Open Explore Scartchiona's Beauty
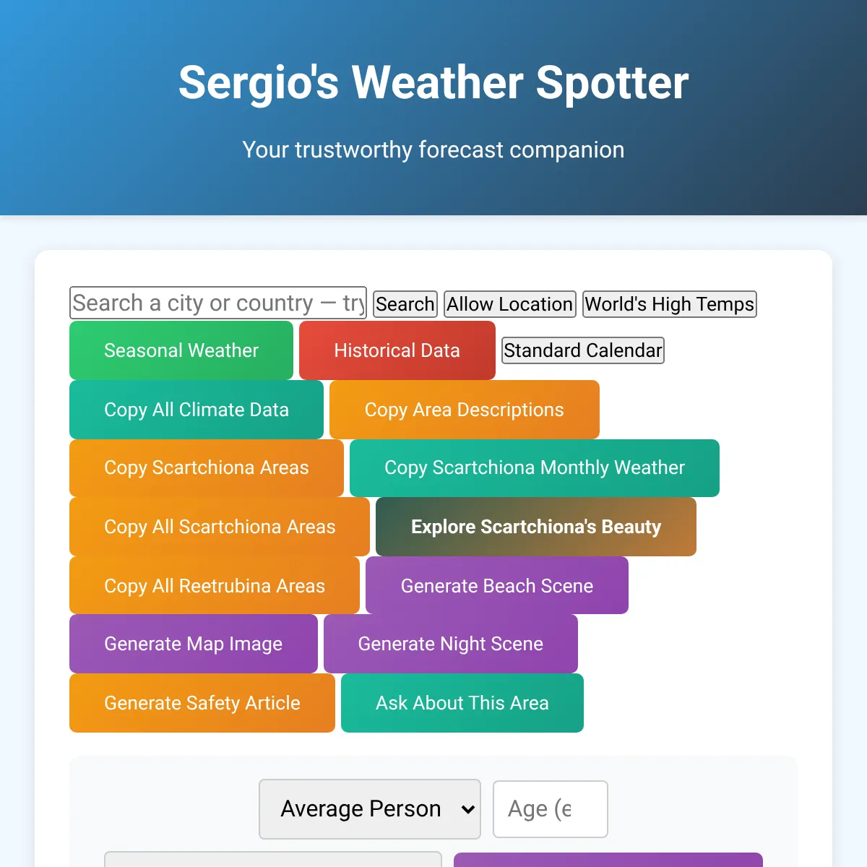This screenshot has width=867, height=867. [x=536, y=527]
